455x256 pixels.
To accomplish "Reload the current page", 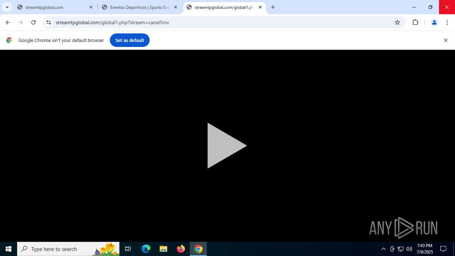I will [33, 22].
